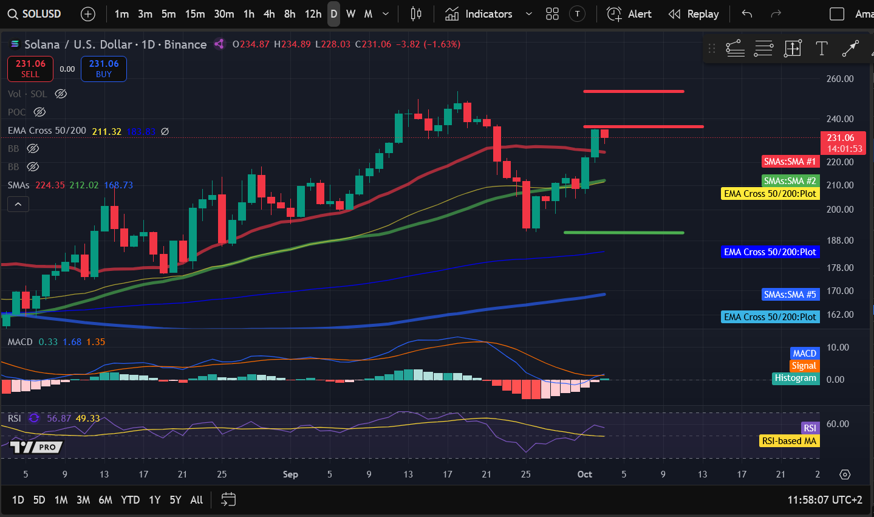Redo the last undone chart action
Image resolution: width=874 pixels, height=517 pixels.
(776, 14)
